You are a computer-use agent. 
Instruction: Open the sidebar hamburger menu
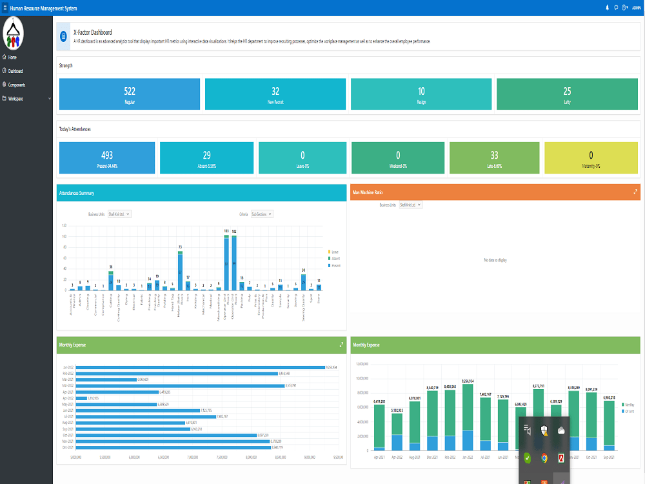[5, 8]
